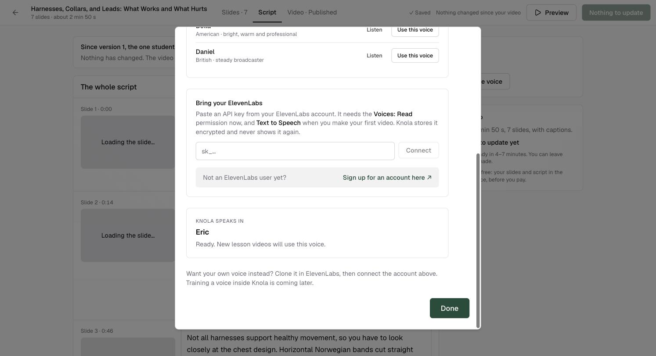Listen to the Daniel voice sample
This screenshot has height=356, width=656.
coord(375,56)
